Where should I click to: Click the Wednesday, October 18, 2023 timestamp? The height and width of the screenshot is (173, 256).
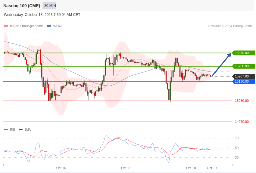(x=42, y=15)
